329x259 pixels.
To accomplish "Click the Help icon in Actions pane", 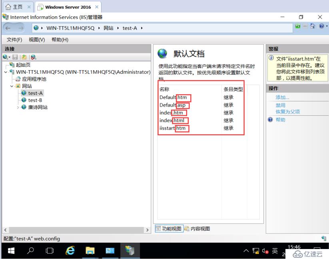I will coord(271,120).
